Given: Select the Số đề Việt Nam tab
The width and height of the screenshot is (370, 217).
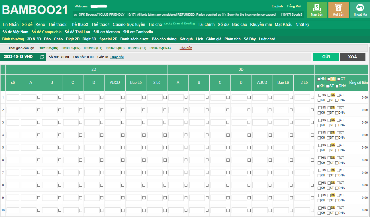Looking at the screenshot, I should (15, 32).
